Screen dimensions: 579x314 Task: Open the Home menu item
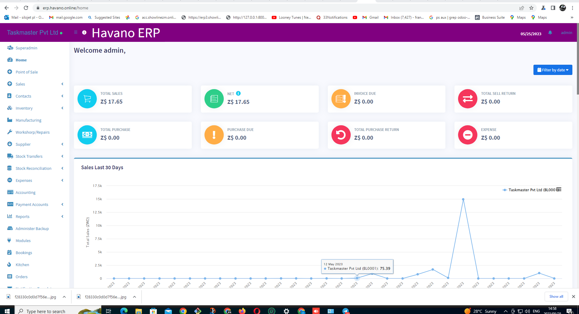(x=21, y=60)
